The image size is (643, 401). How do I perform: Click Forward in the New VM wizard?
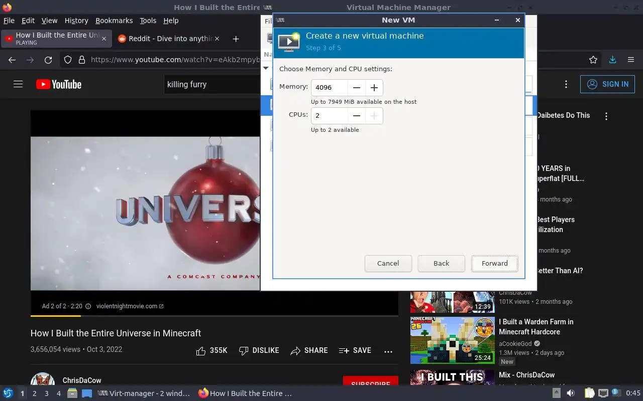click(x=495, y=264)
